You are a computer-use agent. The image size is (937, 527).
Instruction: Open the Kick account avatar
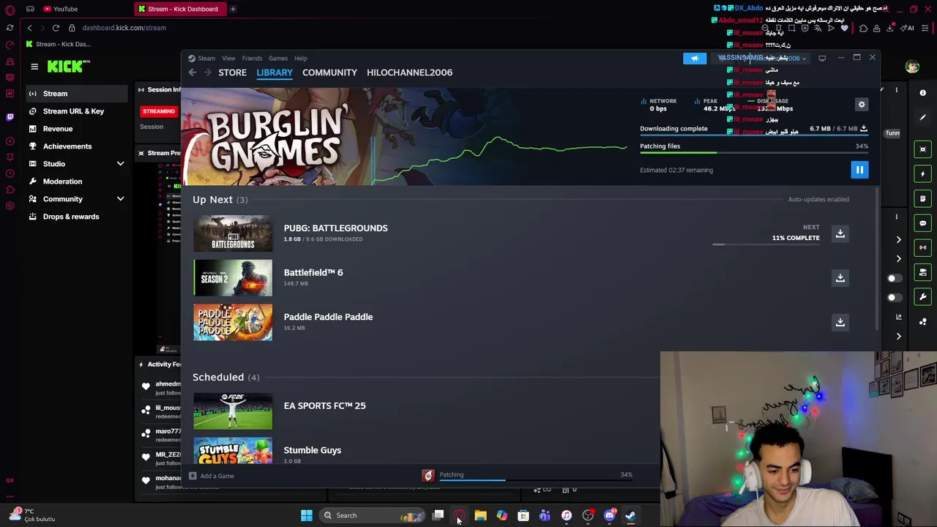(x=912, y=67)
